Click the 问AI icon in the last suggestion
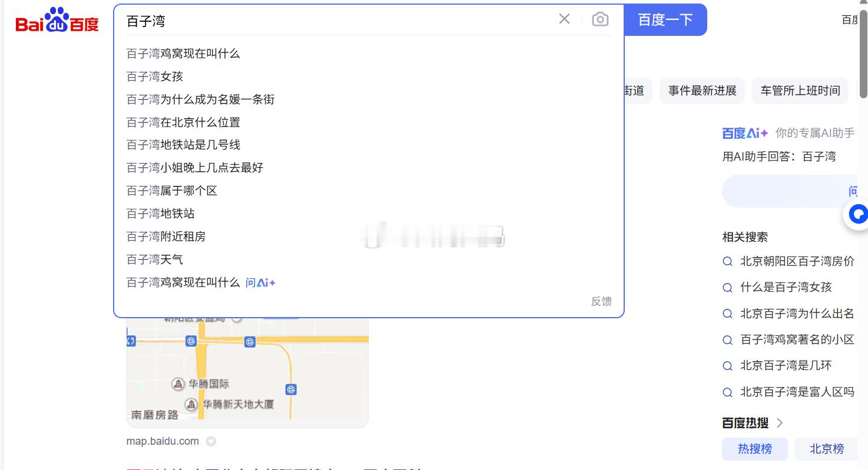Viewport: 868px width, 470px height. pyautogui.click(x=261, y=282)
